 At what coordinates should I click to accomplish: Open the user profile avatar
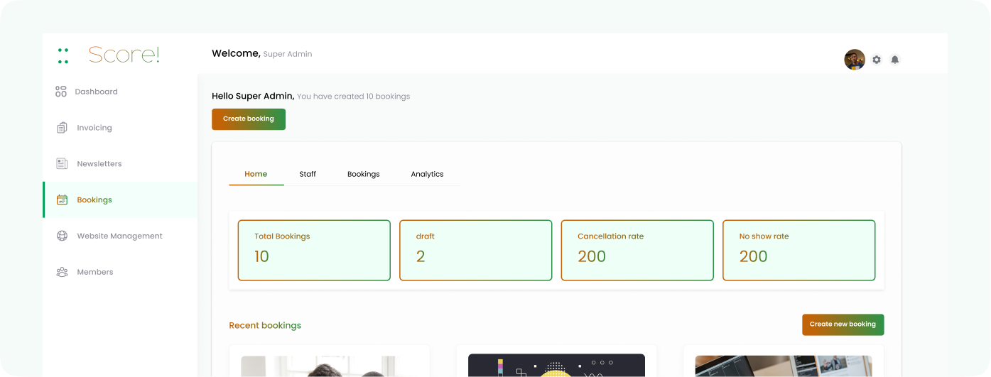(x=855, y=60)
